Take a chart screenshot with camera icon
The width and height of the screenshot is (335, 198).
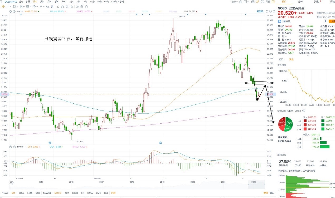253,2
